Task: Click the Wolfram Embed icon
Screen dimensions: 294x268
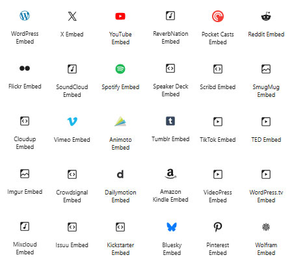Action: 266,227
